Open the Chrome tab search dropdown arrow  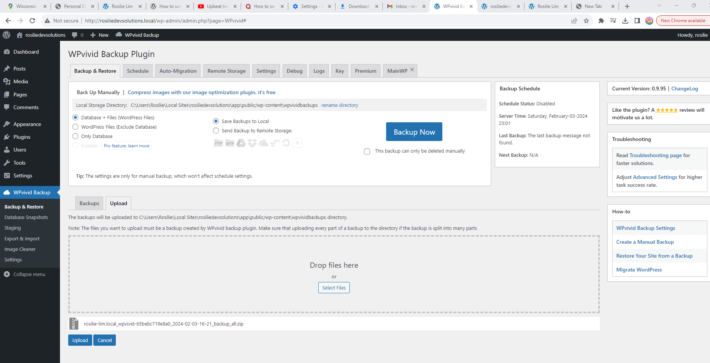(x=659, y=6)
